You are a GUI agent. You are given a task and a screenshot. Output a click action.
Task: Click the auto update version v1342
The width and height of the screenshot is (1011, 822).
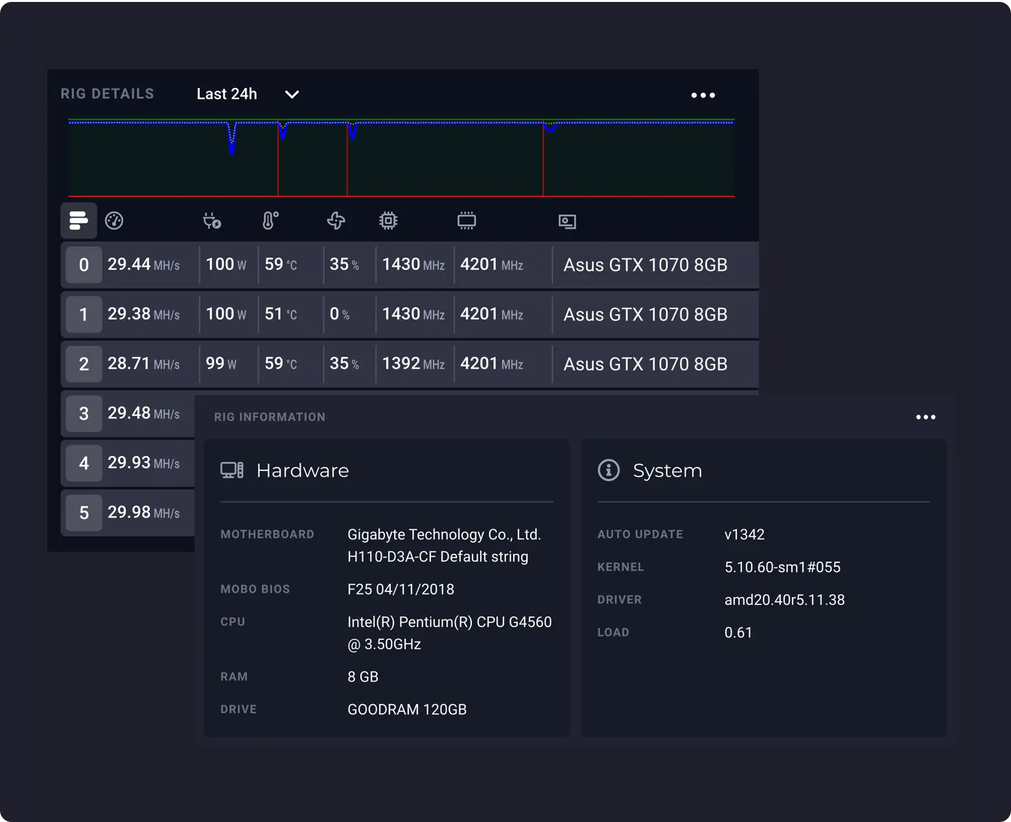pyautogui.click(x=744, y=534)
